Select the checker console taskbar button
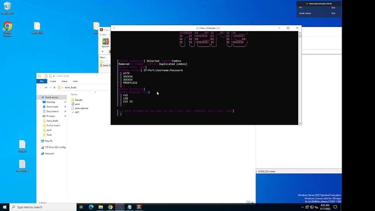375x211 pixels. coord(120,207)
